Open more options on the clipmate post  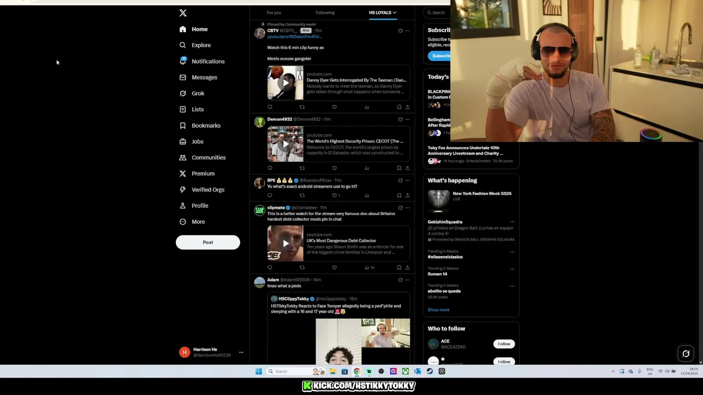point(408,207)
